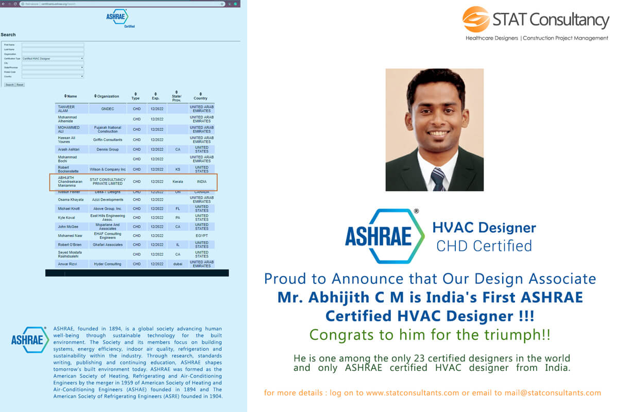Viewport: 618px width, 412px height.
Task: Select the Seyed Mostafa Rashidsalehi name cell
Action: coord(70,254)
